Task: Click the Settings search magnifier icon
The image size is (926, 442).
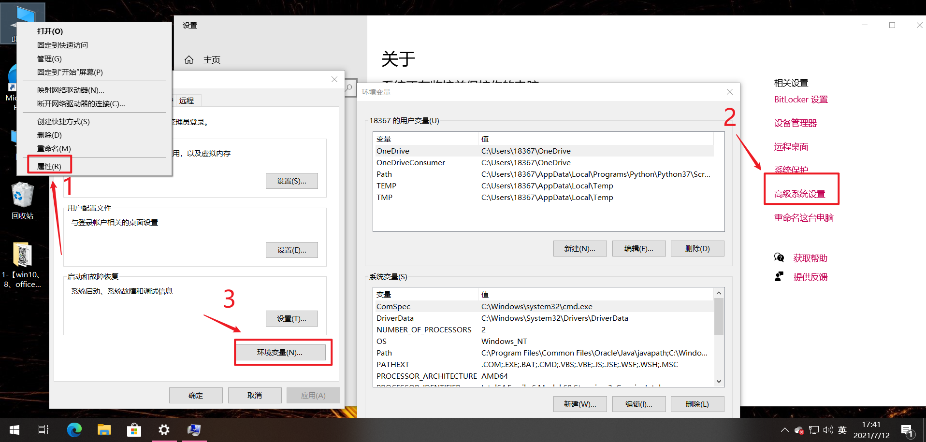Action: pyautogui.click(x=349, y=88)
